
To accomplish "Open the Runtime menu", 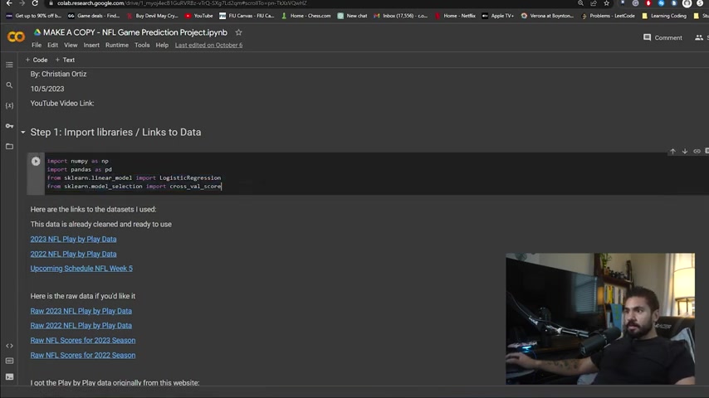I will click(117, 45).
